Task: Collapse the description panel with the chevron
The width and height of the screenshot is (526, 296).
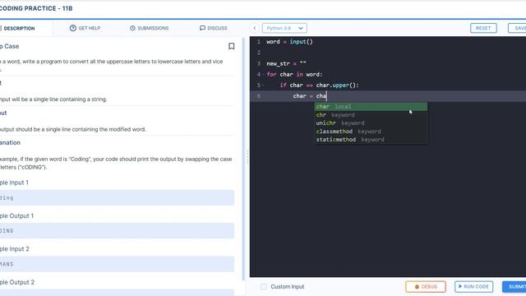Action: [x=255, y=28]
